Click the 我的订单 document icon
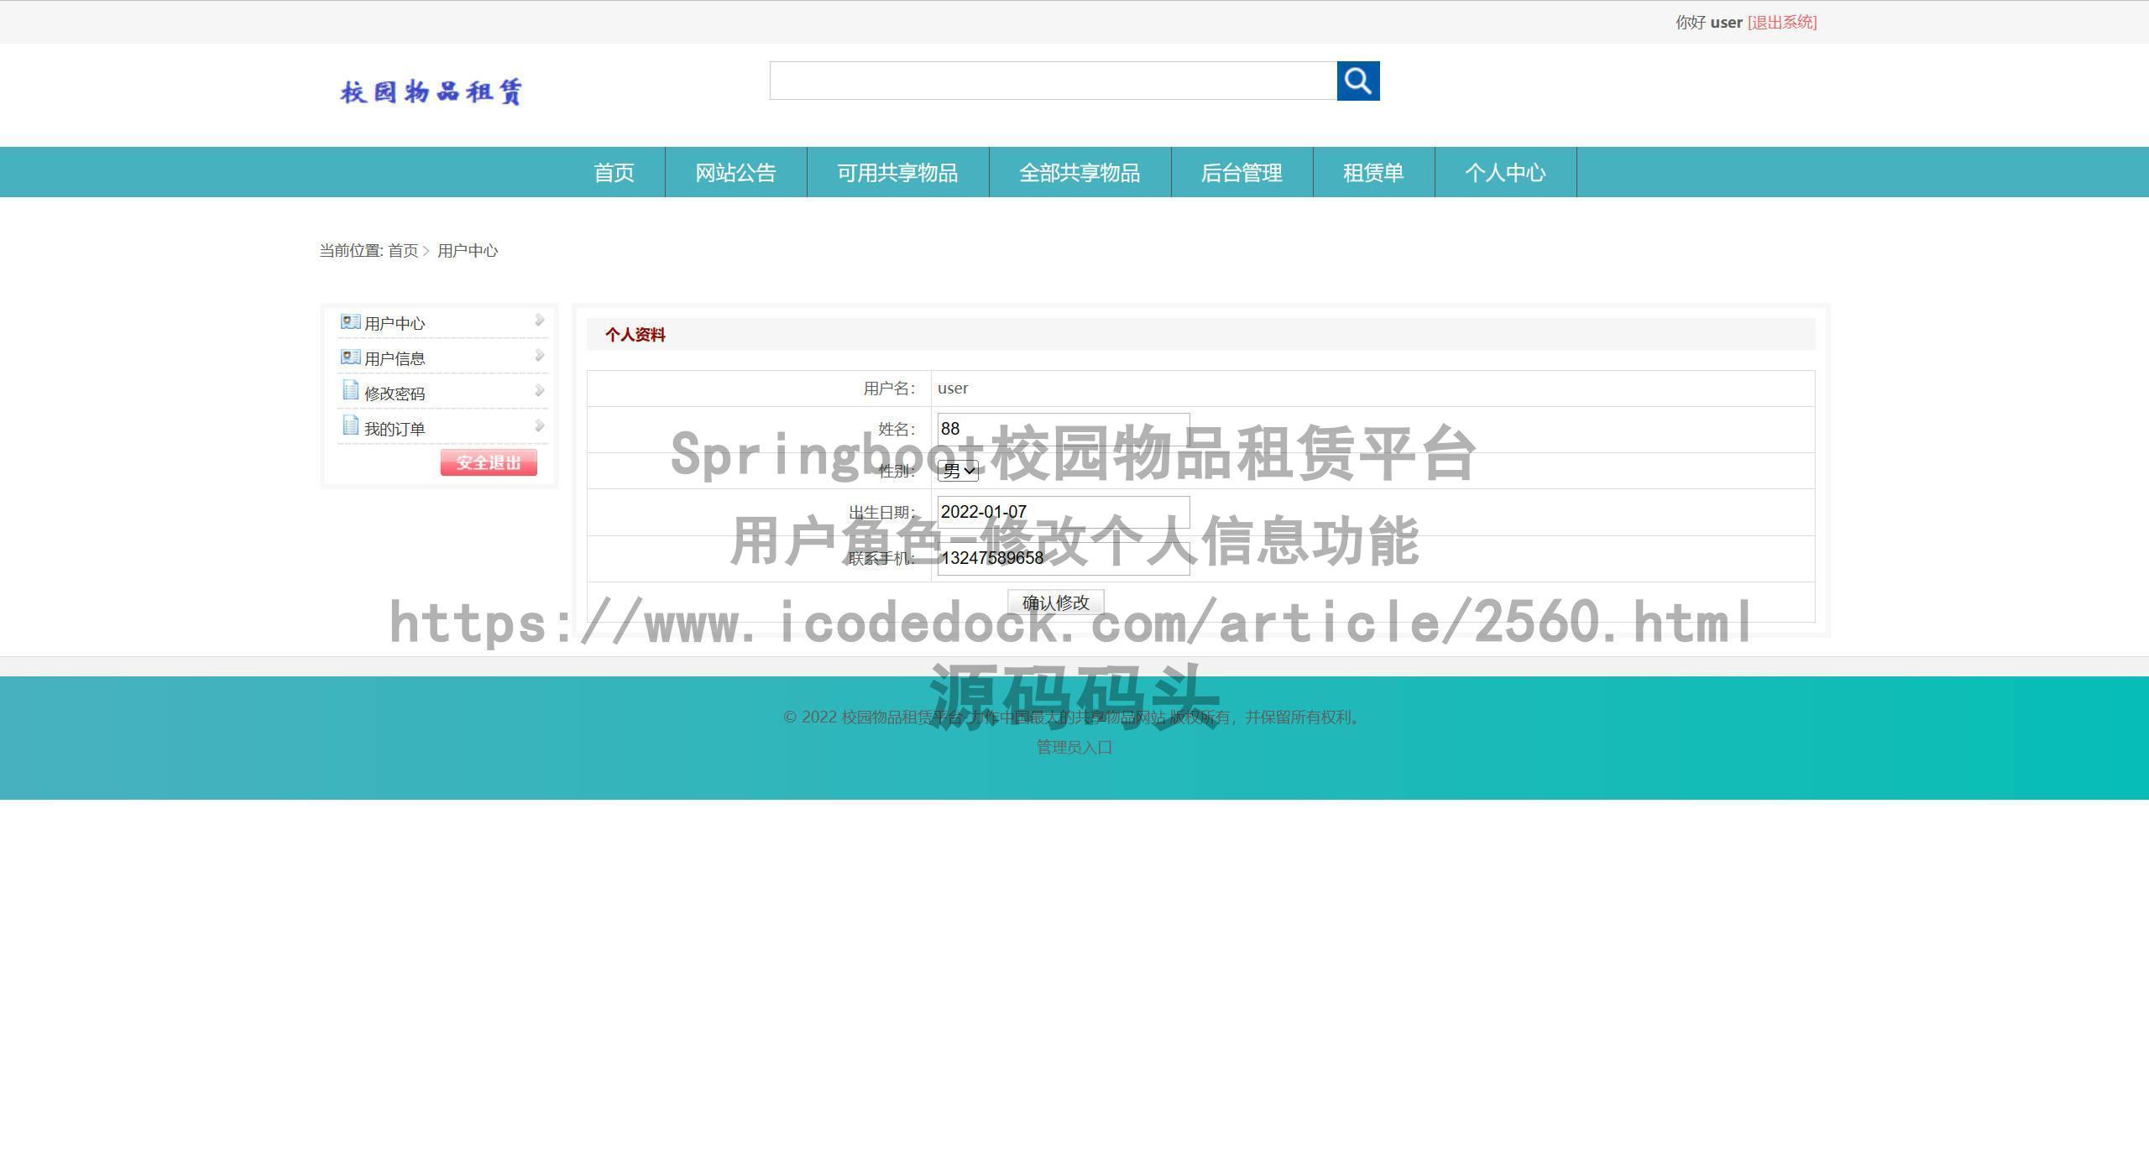 (349, 426)
